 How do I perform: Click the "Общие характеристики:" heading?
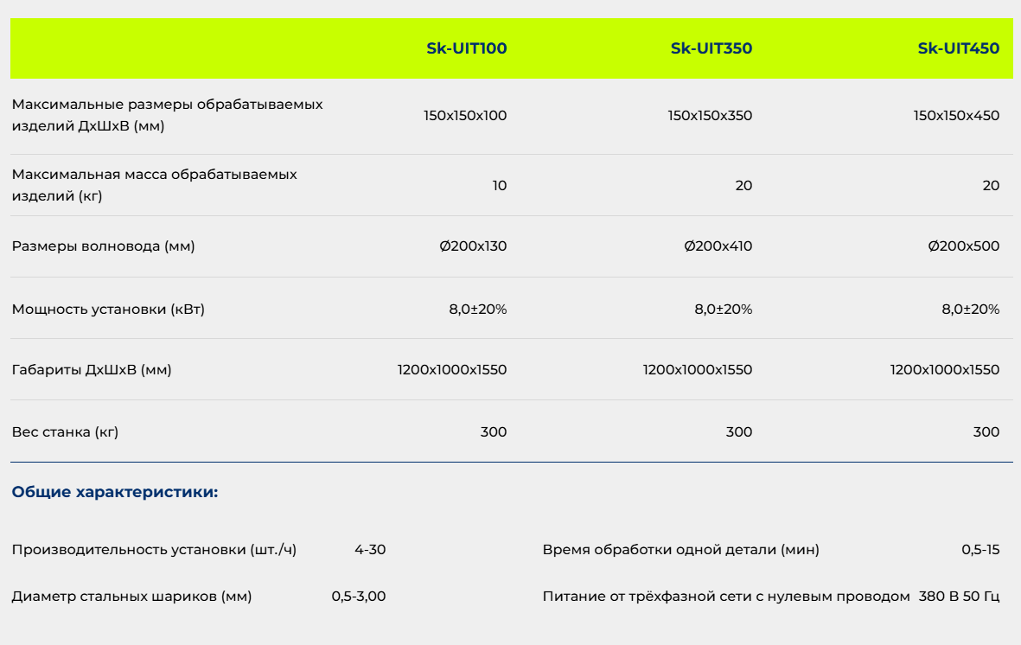(115, 493)
